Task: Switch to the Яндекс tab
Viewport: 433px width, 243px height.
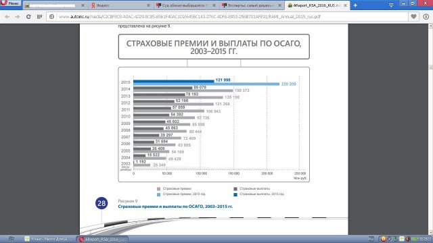Action: pos(120,5)
